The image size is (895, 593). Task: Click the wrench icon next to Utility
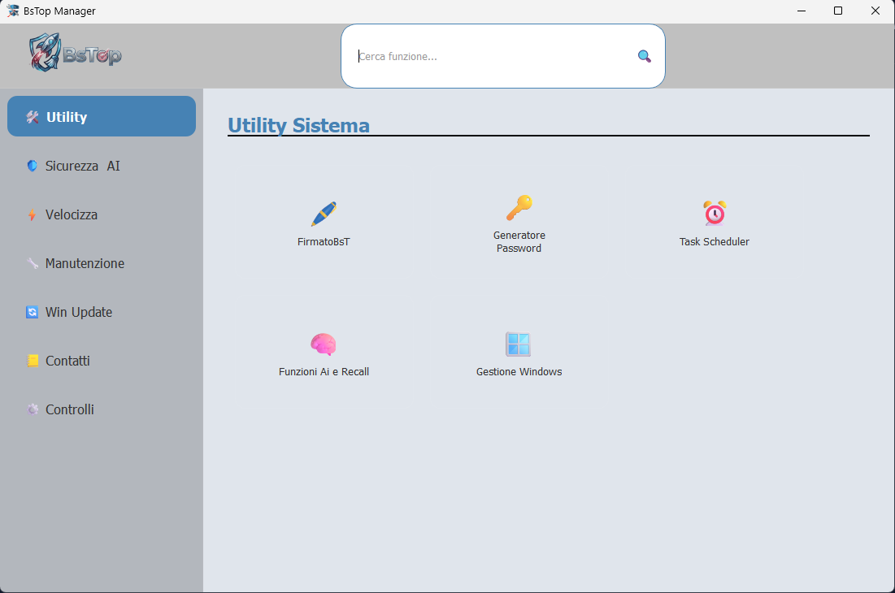(x=33, y=116)
